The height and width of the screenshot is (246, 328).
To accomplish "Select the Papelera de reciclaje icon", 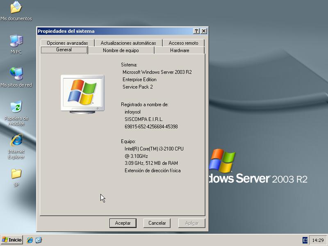I will coord(16,113).
